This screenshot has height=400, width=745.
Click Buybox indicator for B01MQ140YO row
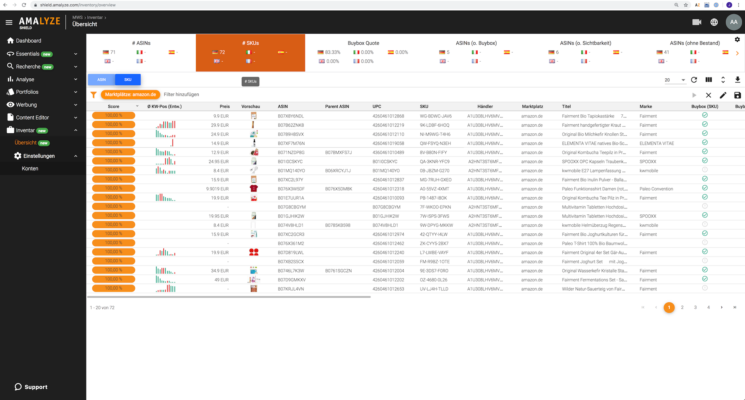coord(705,170)
